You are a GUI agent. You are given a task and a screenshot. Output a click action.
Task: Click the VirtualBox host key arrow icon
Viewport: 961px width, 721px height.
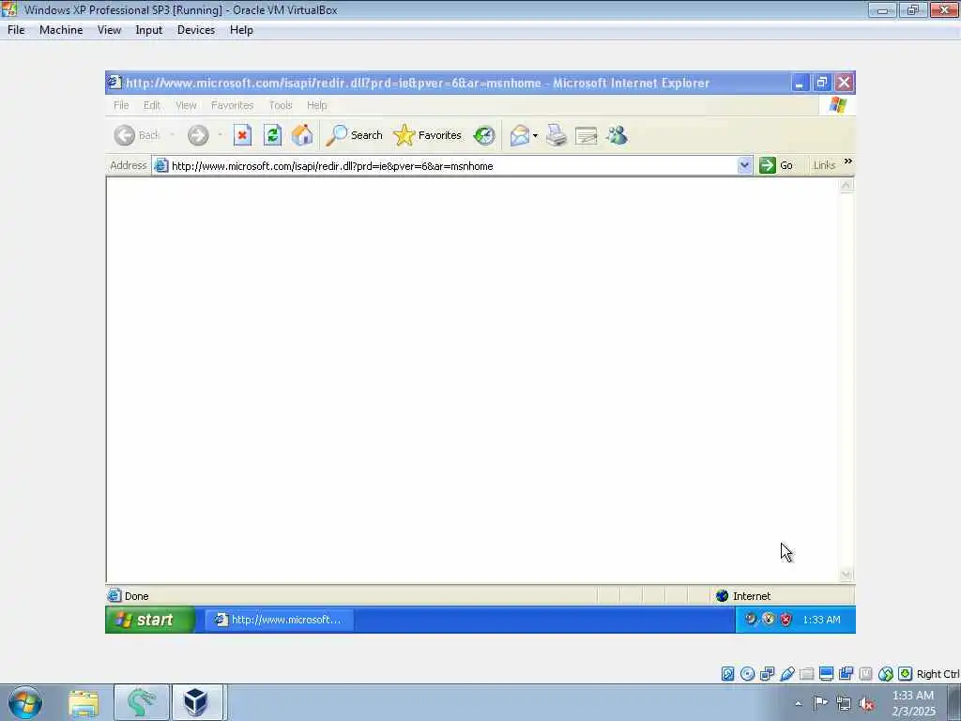(x=906, y=674)
